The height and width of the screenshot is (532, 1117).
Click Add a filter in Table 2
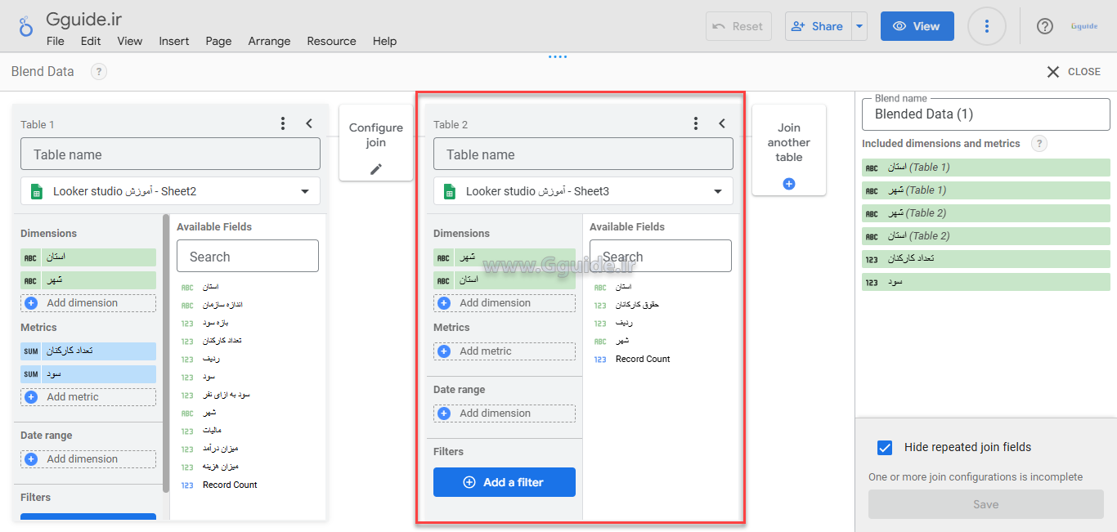504,482
